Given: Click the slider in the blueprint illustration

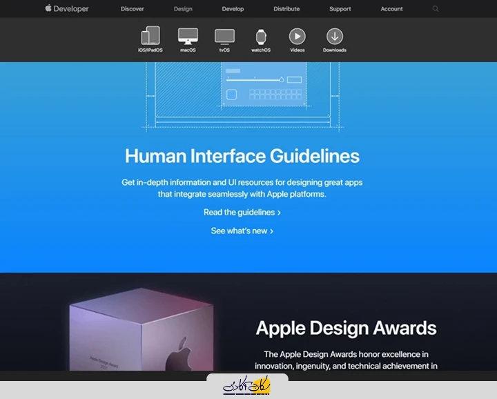Looking at the screenshot, I should click(254, 80).
